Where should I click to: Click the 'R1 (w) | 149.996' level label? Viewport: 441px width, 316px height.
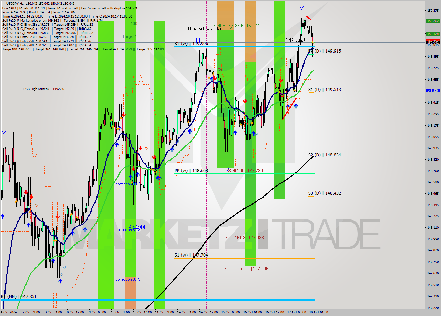tap(191, 44)
